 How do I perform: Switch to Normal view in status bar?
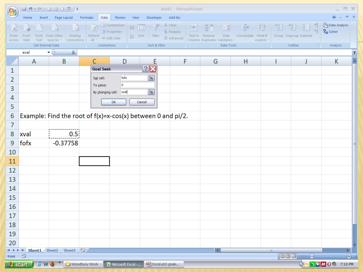point(283,256)
